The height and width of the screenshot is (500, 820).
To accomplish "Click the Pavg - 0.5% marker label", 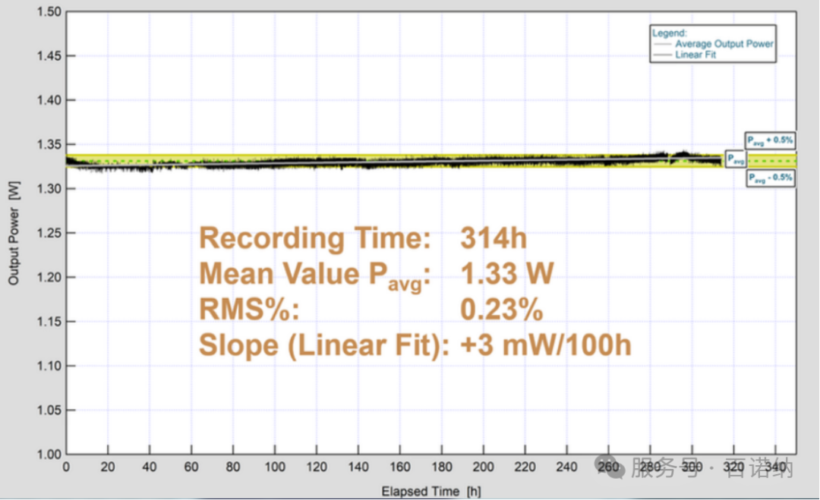I will 768,179.
